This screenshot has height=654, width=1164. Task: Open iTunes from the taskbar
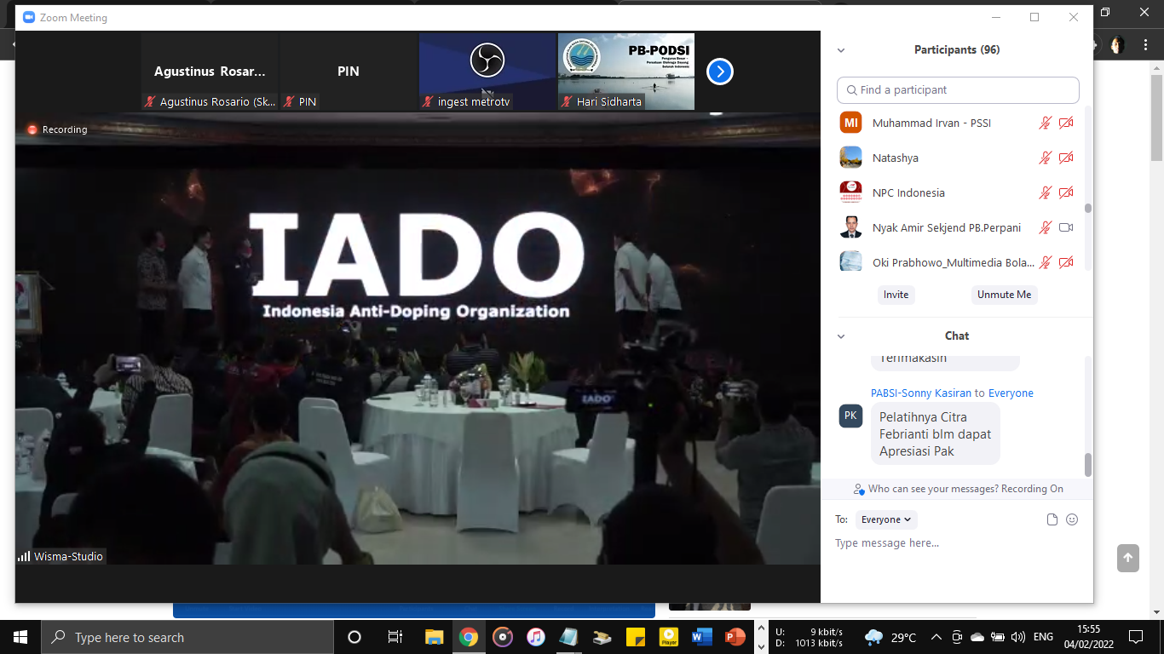tap(535, 637)
